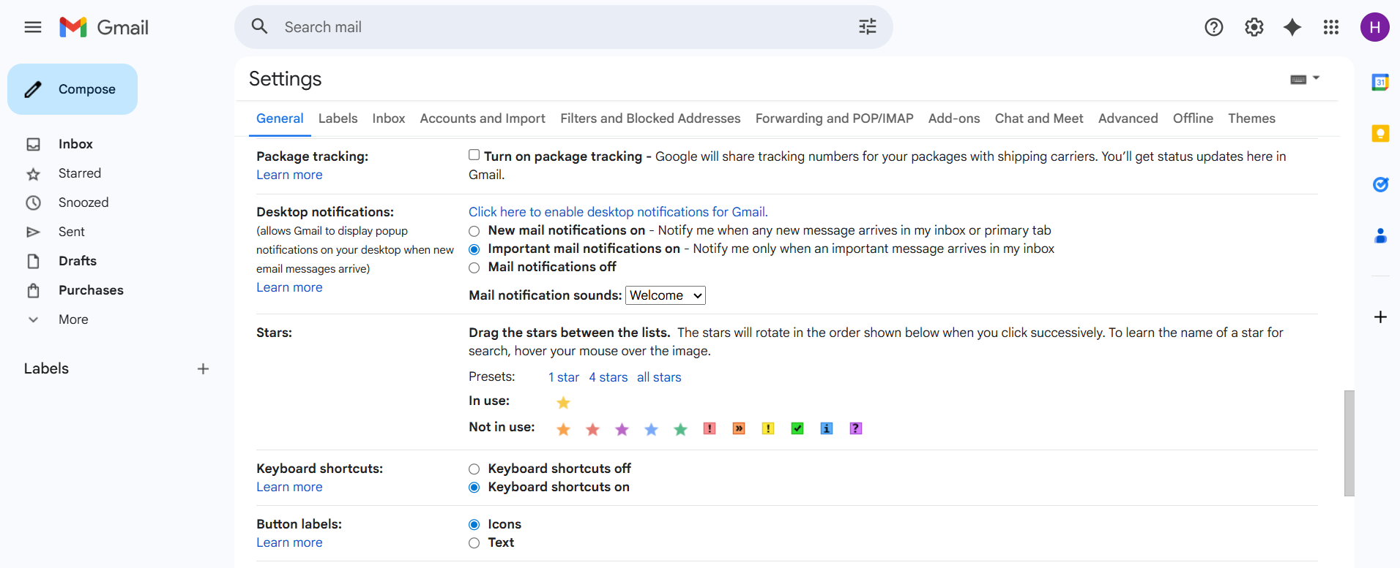Open Forwarding and POP/IMAP tab
The image size is (1400, 568).
click(x=835, y=118)
